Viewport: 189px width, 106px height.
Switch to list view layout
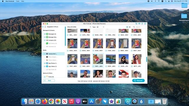[130, 27]
